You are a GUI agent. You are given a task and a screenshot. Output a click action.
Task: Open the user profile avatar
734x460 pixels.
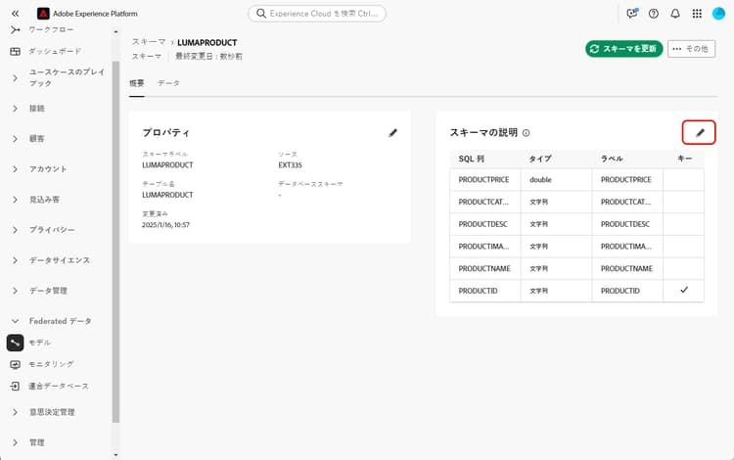pos(718,14)
